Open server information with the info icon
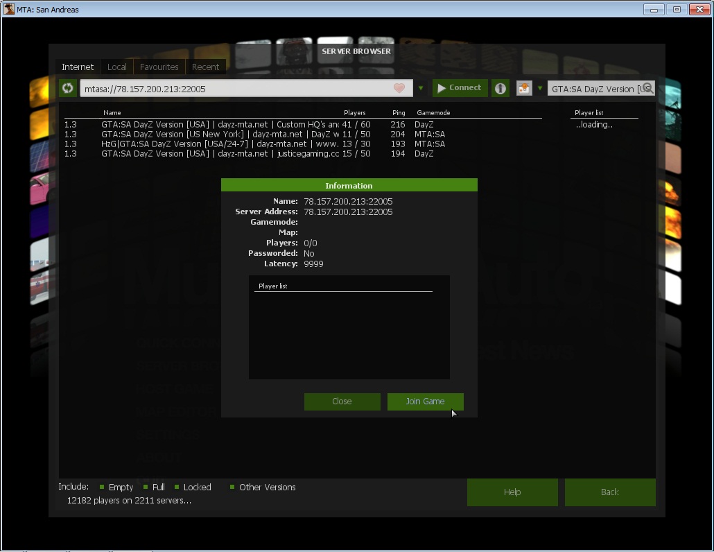Viewport: 714px width, 552px height. 500,88
